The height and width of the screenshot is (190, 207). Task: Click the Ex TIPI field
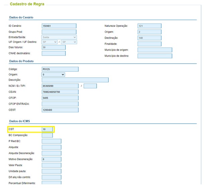pyautogui.click(x=90, y=86)
